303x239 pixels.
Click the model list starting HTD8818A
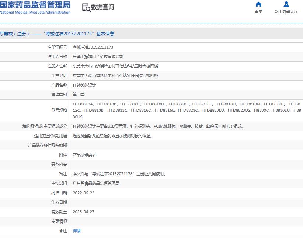tap(187, 110)
